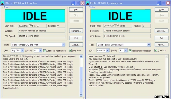171x99 pixels.
Task: Open Priority dropdown in right window
Action: tap(126, 50)
